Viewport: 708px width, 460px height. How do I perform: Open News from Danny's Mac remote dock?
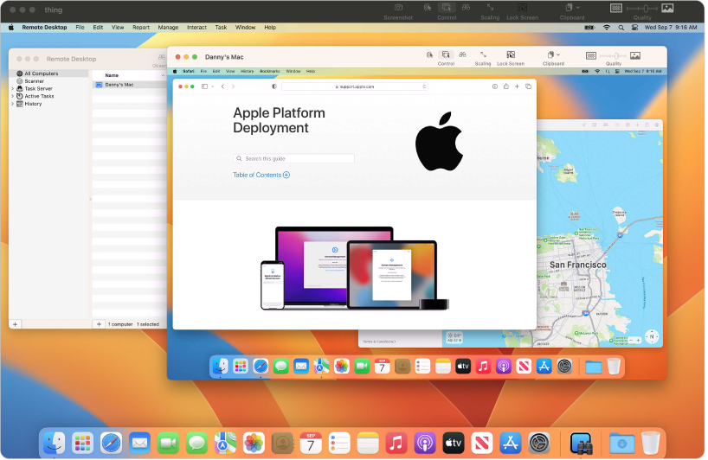524,367
